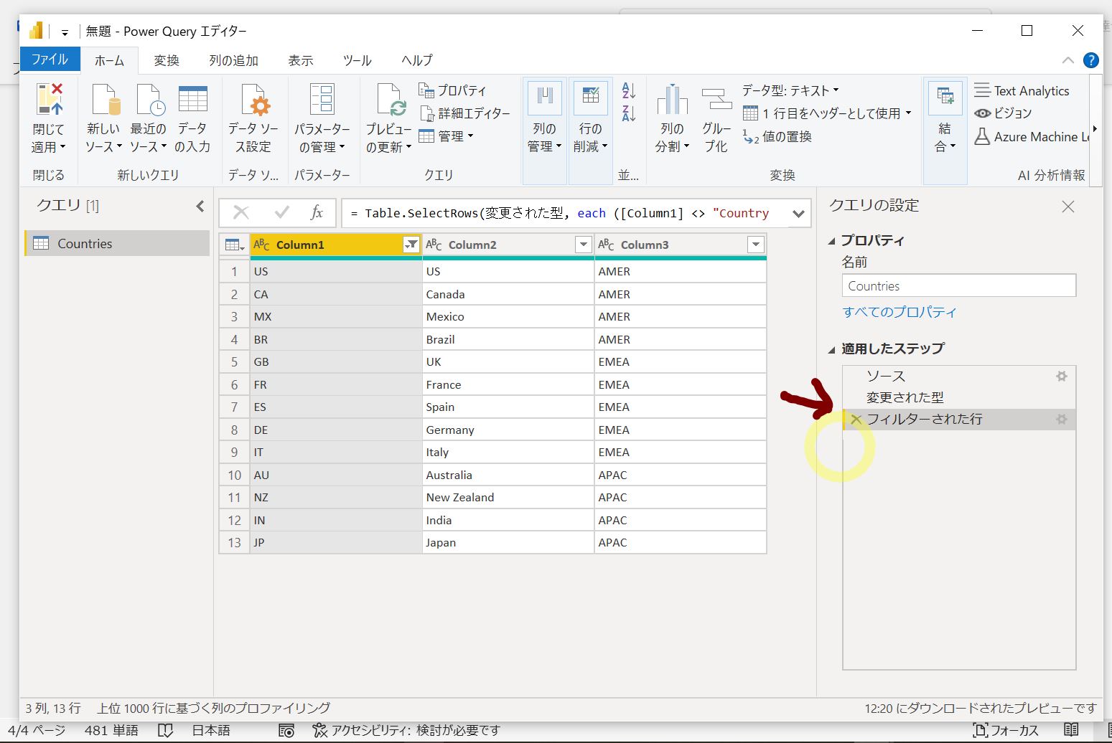Click the fx formula icon

[317, 212]
